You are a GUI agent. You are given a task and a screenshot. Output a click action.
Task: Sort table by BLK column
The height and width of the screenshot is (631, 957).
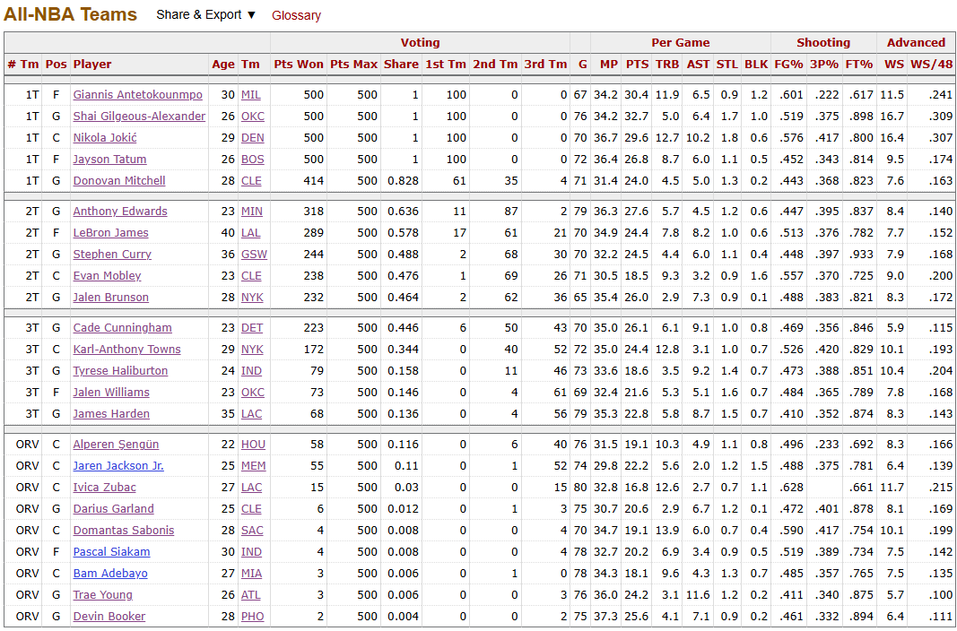coord(756,64)
